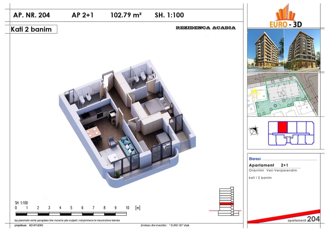The height and width of the screenshot is (232, 329).
Task: Click the green-outlined site plan map
Action: click(283, 95)
